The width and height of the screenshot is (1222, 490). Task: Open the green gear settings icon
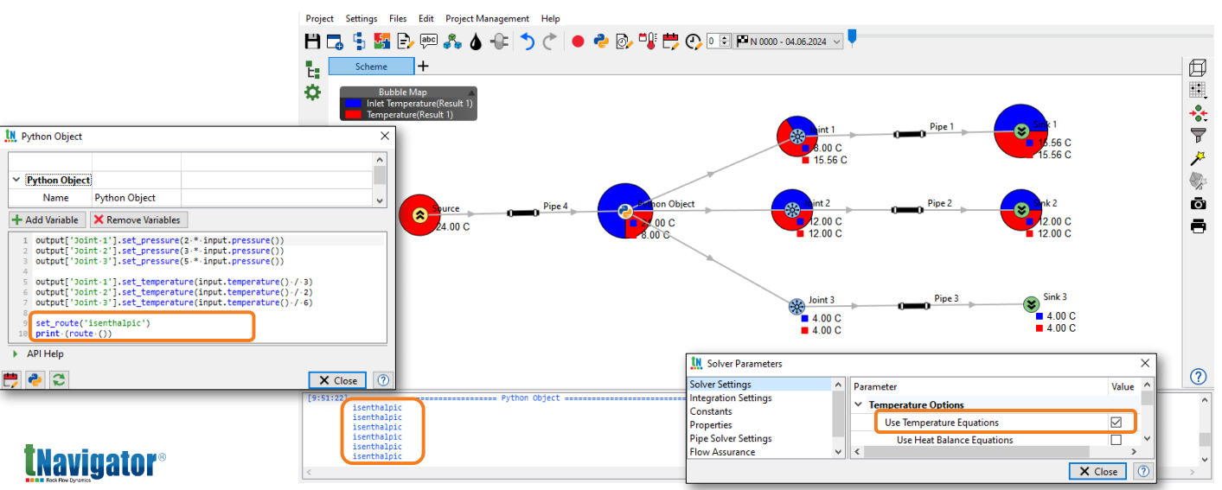pyautogui.click(x=313, y=92)
